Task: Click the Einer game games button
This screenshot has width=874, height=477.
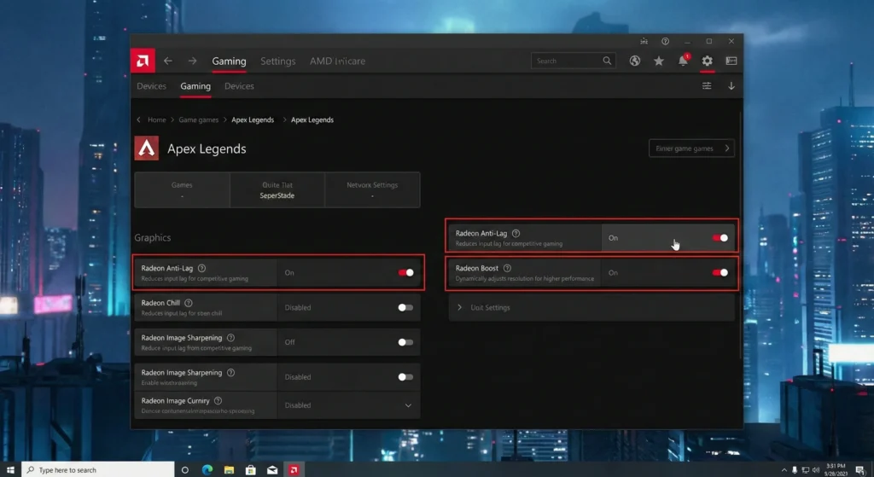Action: click(x=691, y=148)
